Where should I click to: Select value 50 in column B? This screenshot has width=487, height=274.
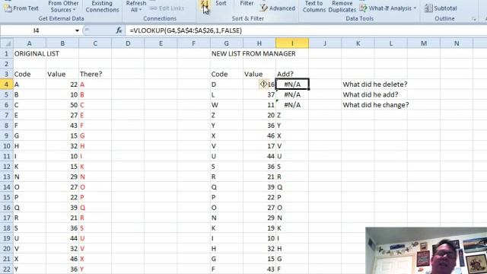(62, 105)
